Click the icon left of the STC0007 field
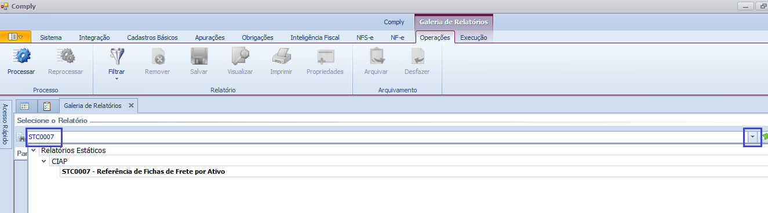768x213 pixels. tap(21, 137)
